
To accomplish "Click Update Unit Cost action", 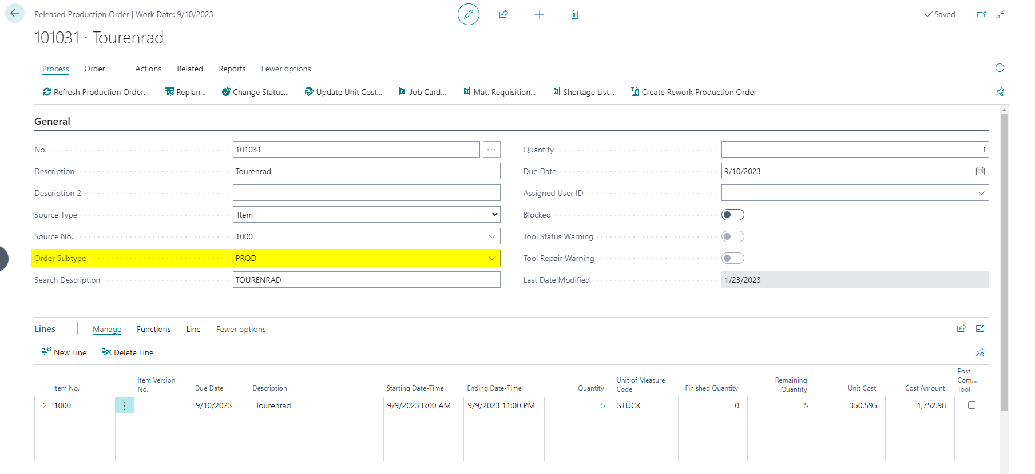I will [x=343, y=92].
